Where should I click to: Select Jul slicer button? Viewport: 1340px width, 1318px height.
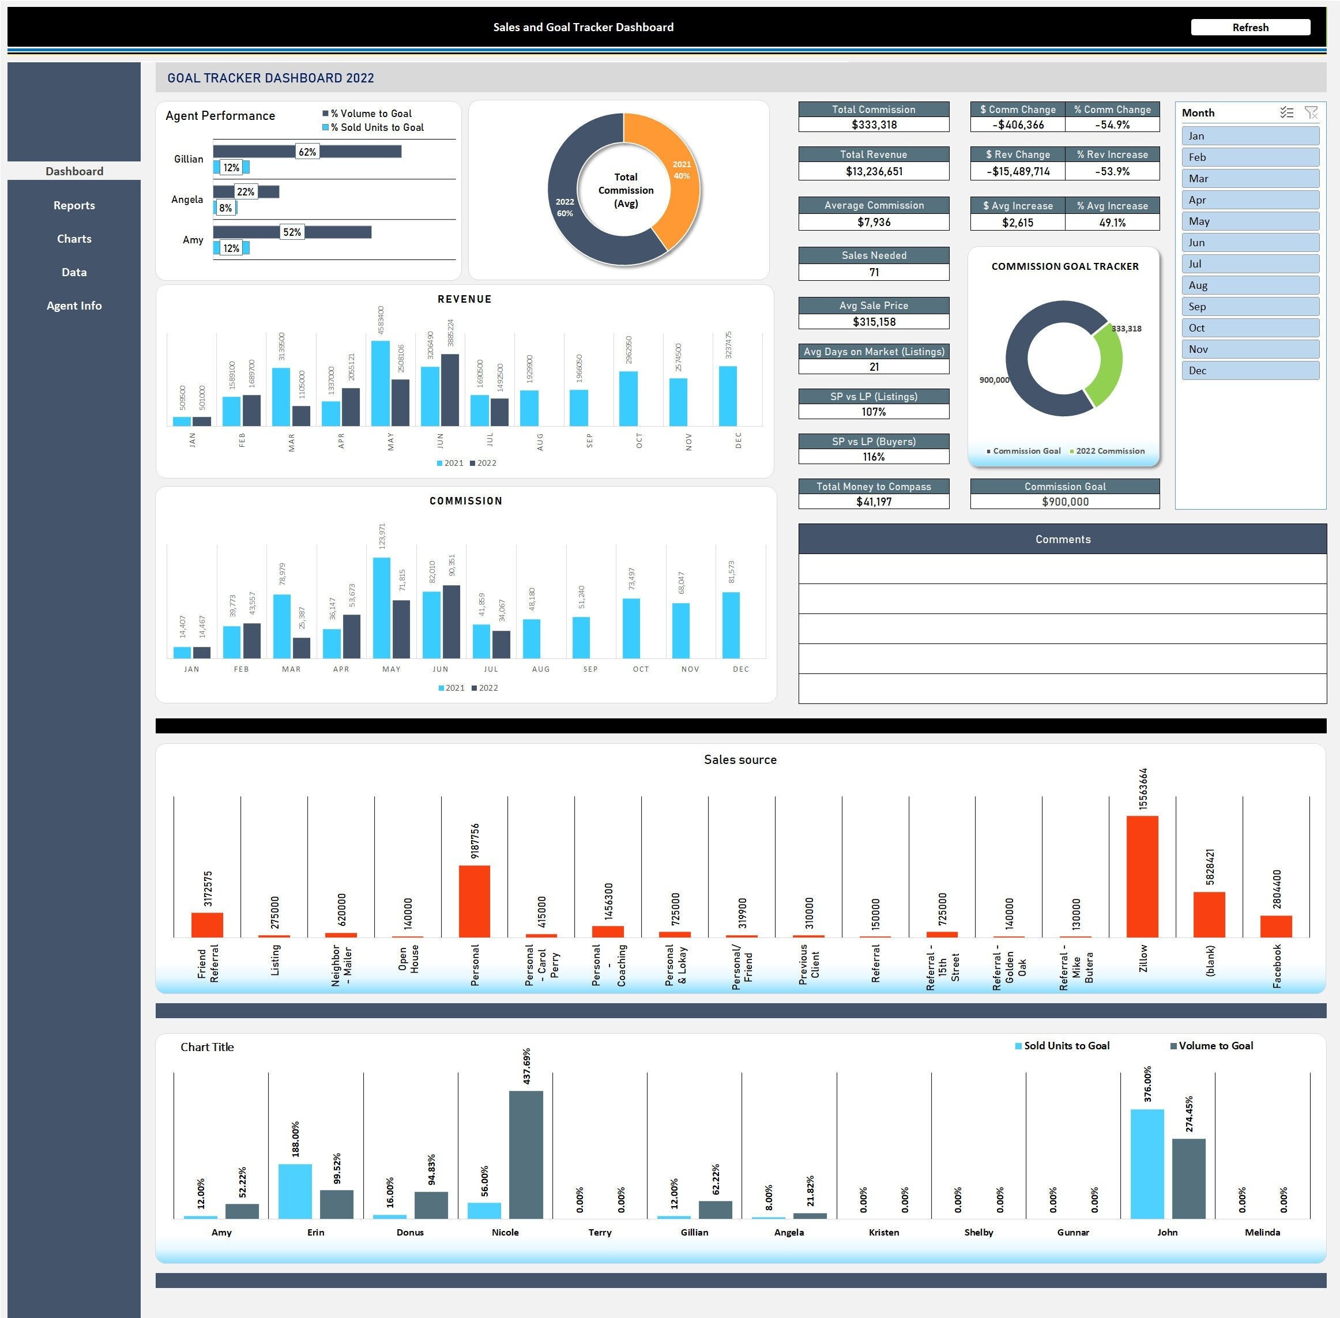[x=1250, y=263]
